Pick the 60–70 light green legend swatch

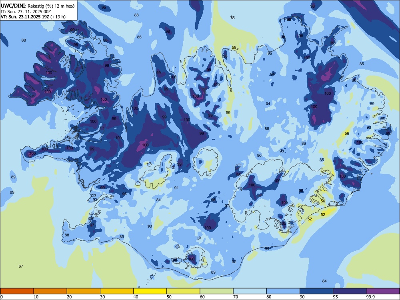[x=216, y=291]
